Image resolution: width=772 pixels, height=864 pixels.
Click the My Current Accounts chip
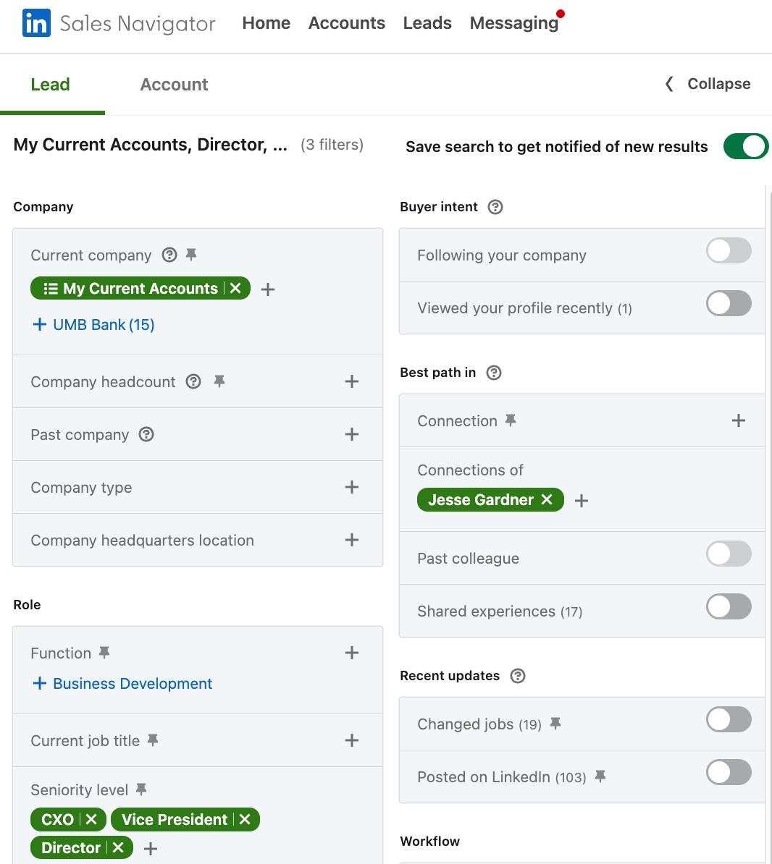coord(140,288)
